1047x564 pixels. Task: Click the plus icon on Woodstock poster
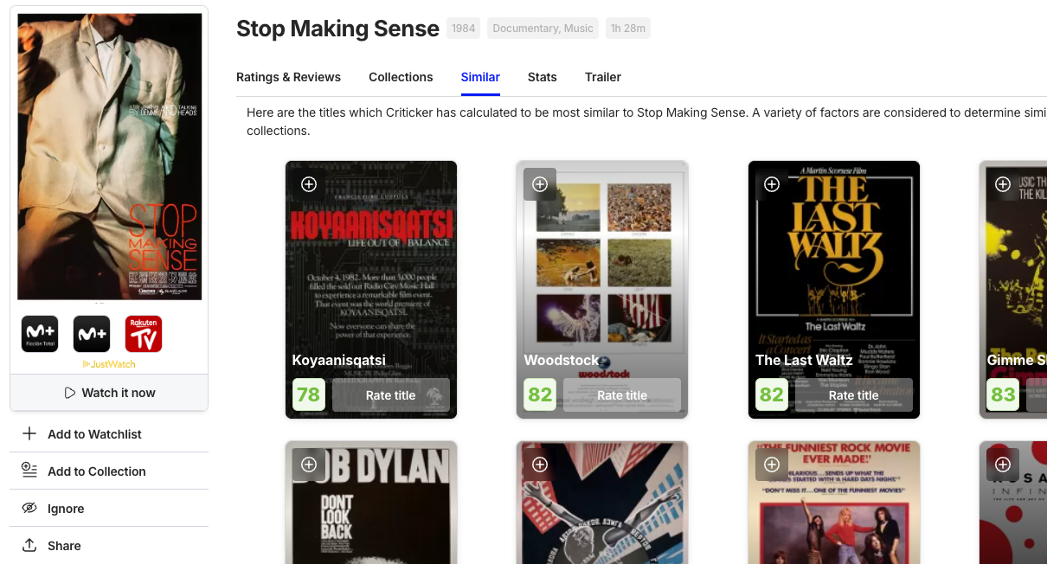[x=540, y=184]
